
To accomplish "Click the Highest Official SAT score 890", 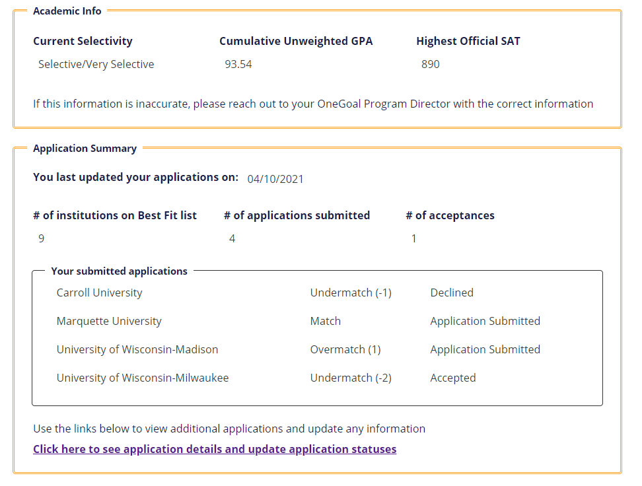I will tap(431, 64).
